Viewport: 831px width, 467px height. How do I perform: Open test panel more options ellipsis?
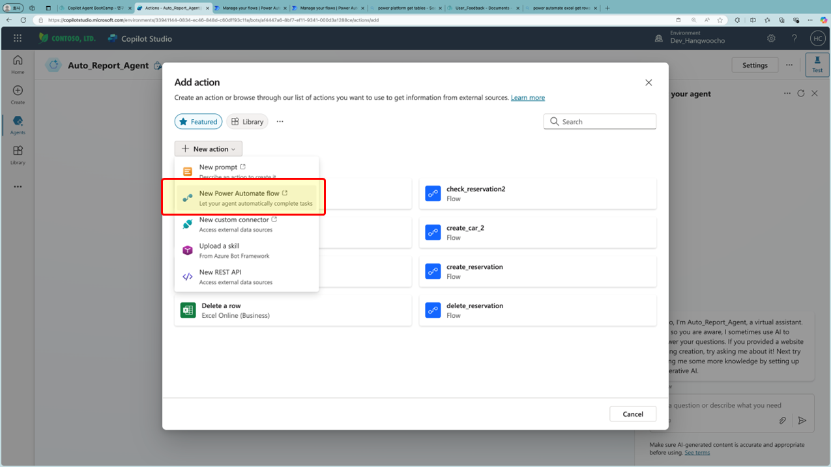(787, 94)
